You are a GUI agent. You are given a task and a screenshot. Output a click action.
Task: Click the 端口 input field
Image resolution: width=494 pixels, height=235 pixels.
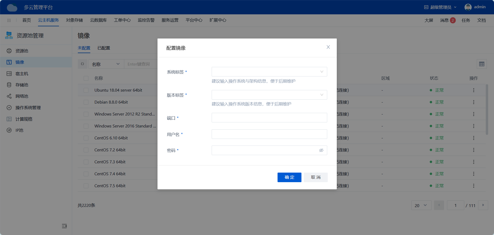pos(269,118)
